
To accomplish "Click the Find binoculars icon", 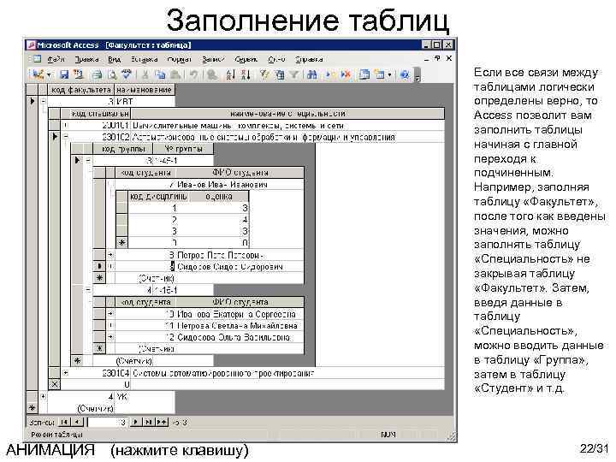I will click(312, 74).
